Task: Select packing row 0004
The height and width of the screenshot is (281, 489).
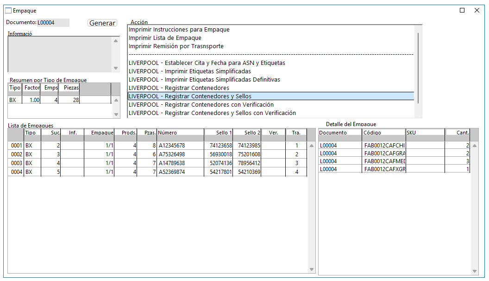Action: pyautogui.click(x=157, y=172)
